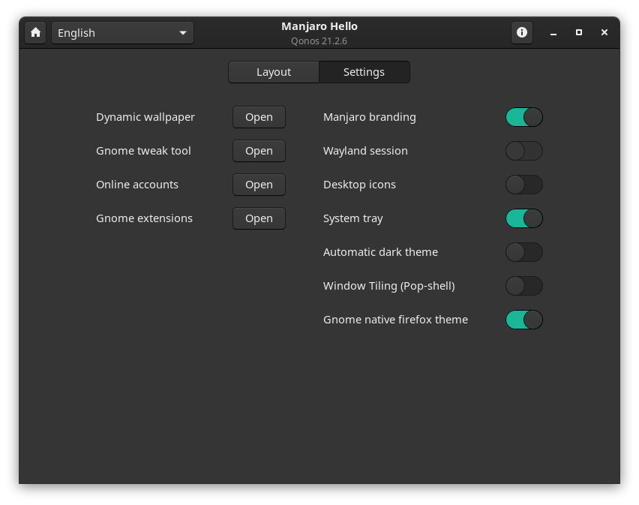Expand the language dropdown arrow
This screenshot has width=639, height=505.
coord(182,32)
